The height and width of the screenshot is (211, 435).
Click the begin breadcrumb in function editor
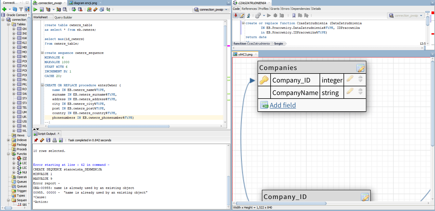[x=278, y=44]
